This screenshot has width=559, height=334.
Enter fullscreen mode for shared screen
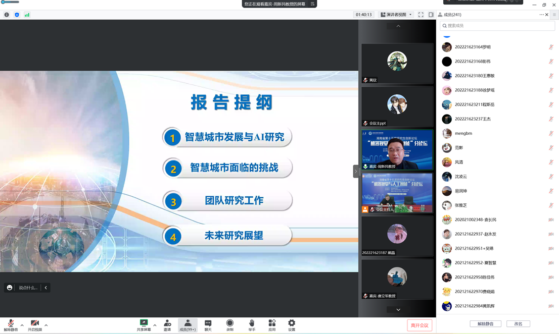tap(421, 15)
